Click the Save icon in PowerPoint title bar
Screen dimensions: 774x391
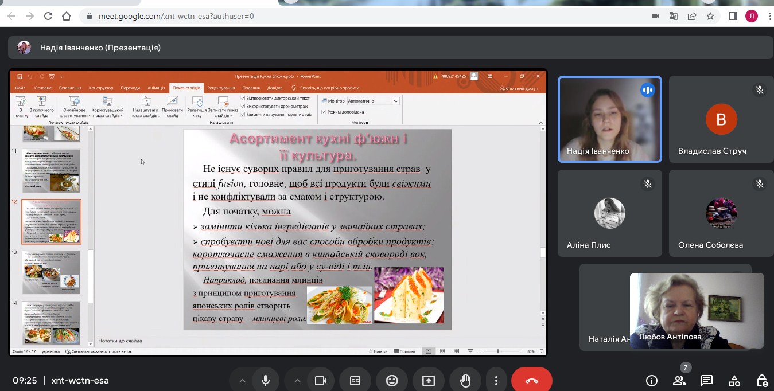[x=20, y=76]
